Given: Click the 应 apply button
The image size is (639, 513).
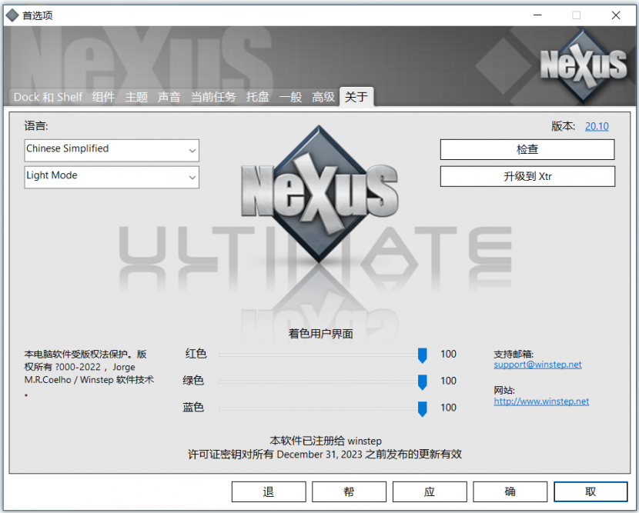Looking at the screenshot, I should pos(430,491).
